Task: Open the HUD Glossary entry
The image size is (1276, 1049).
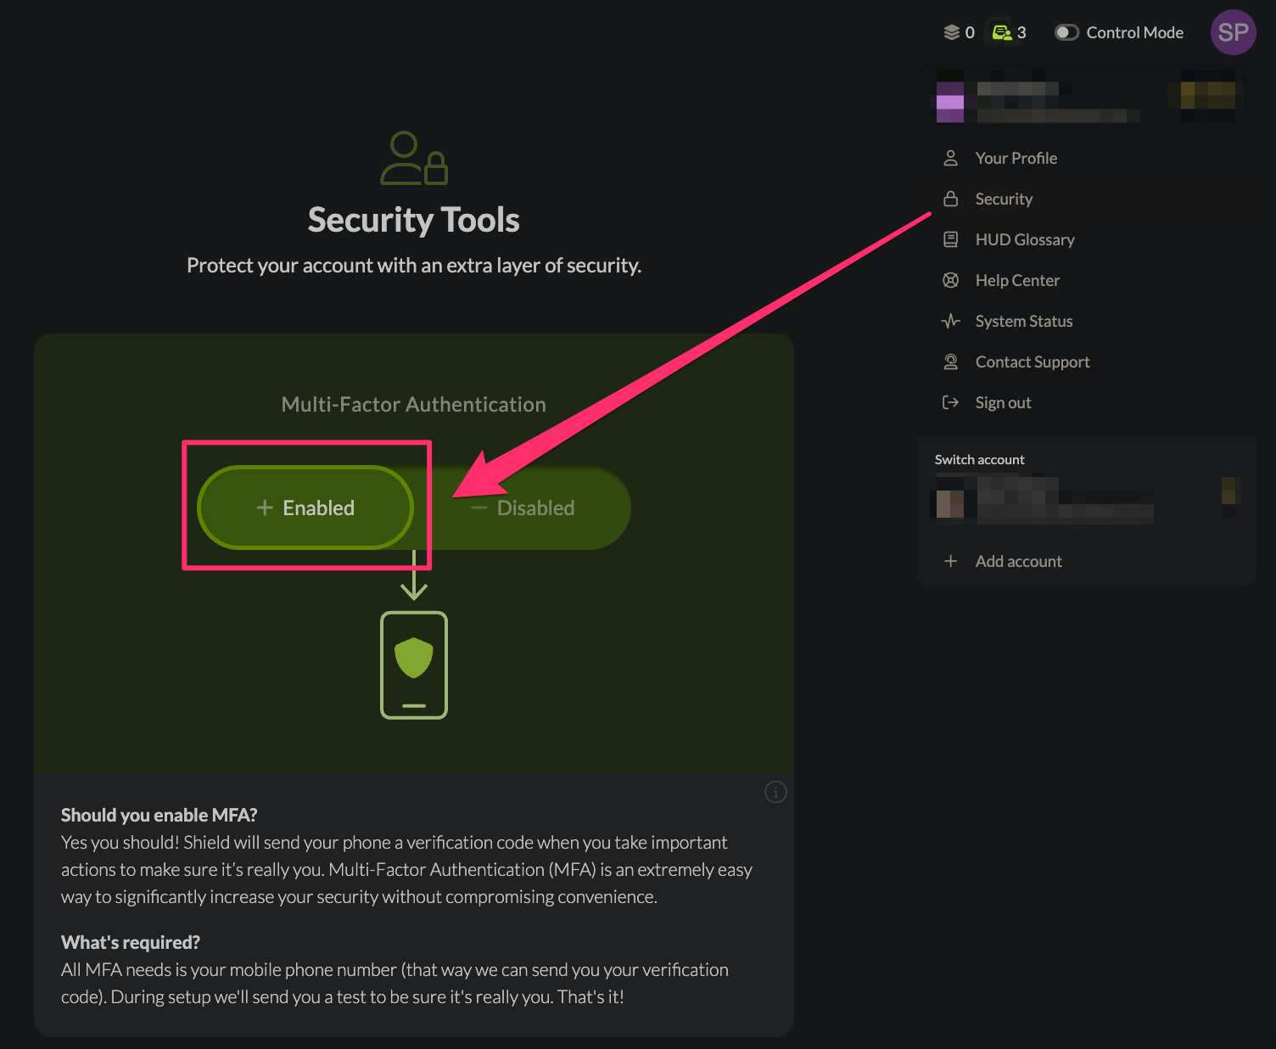Action: (1024, 239)
